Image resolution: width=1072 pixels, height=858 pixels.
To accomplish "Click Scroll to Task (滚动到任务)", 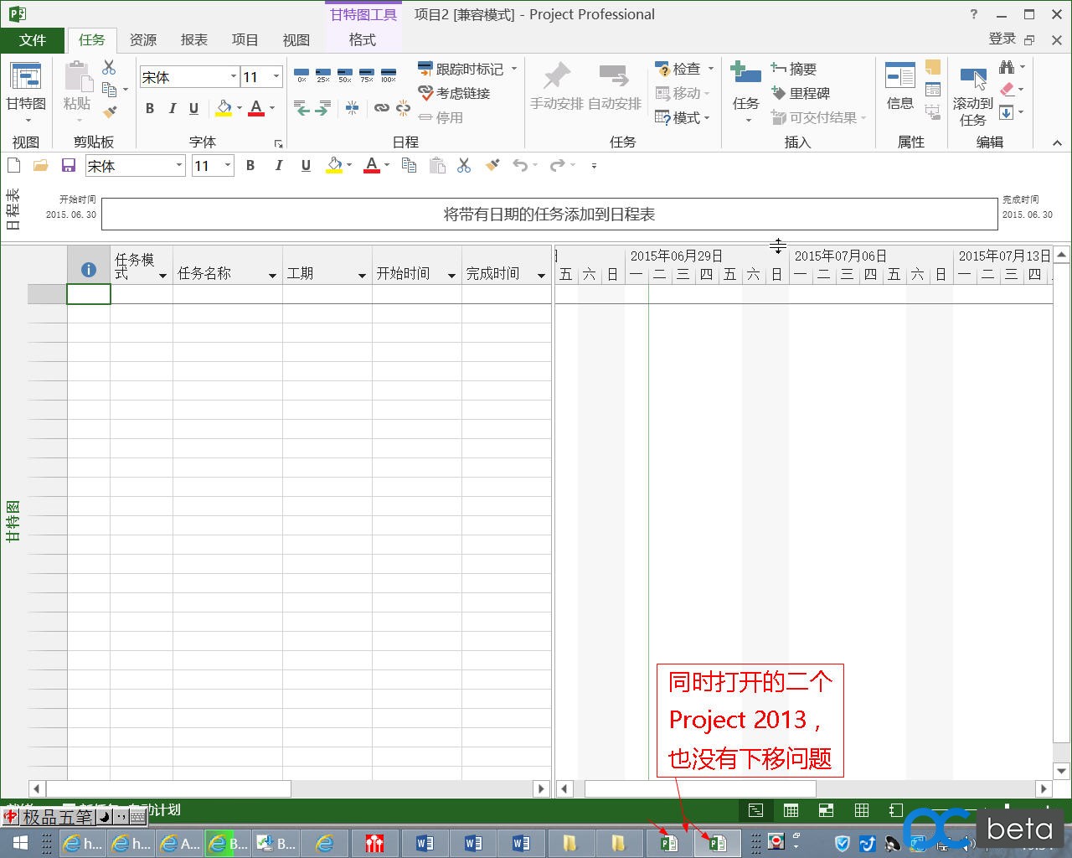I will (973, 96).
